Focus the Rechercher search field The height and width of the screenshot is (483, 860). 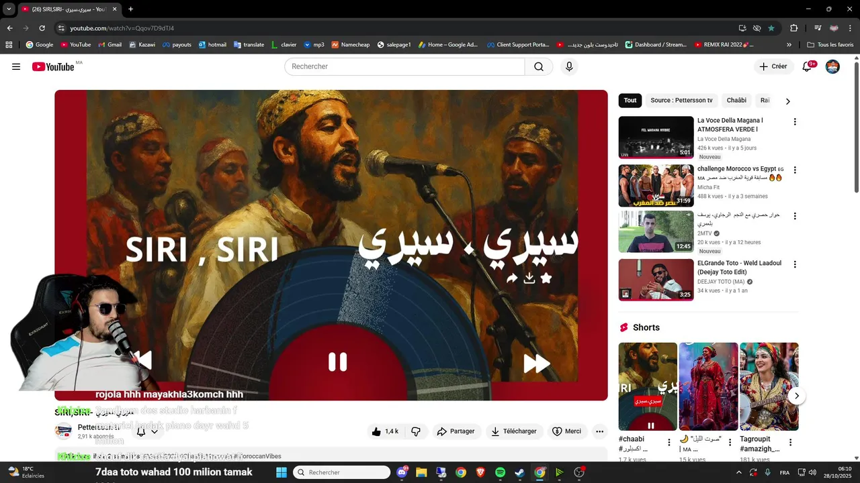click(404, 66)
